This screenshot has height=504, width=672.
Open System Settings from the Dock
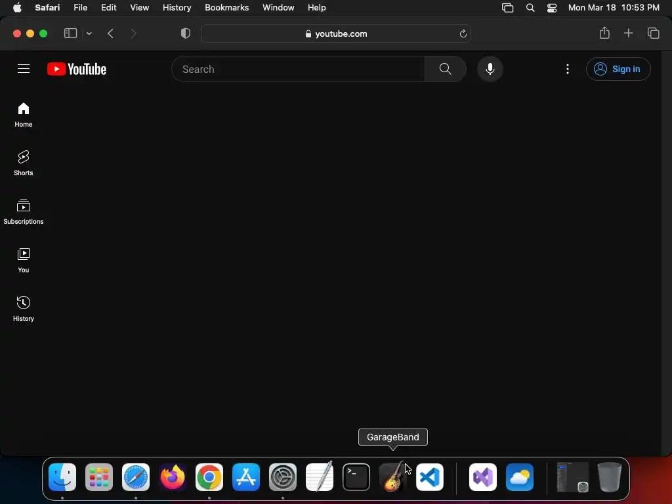click(283, 477)
